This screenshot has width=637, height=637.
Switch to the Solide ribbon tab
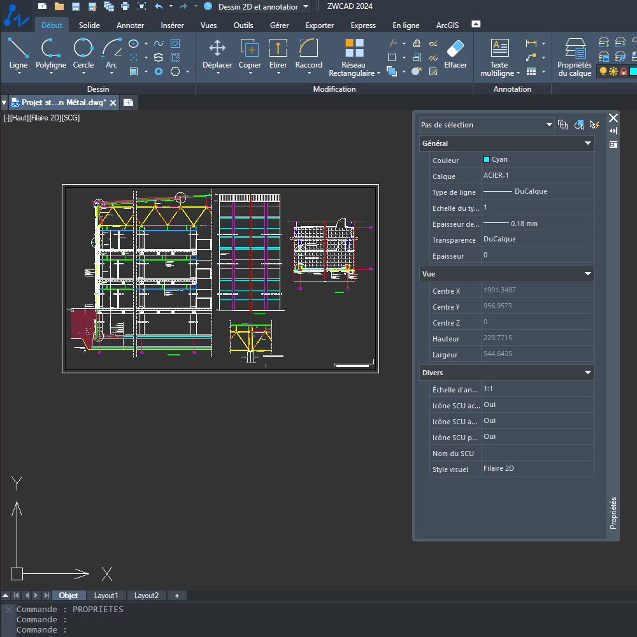(89, 25)
